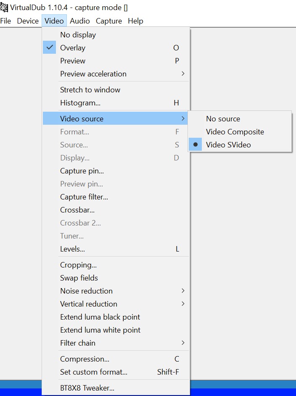Choose Video Composite as source
The height and width of the screenshot is (396, 296).
(x=235, y=132)
